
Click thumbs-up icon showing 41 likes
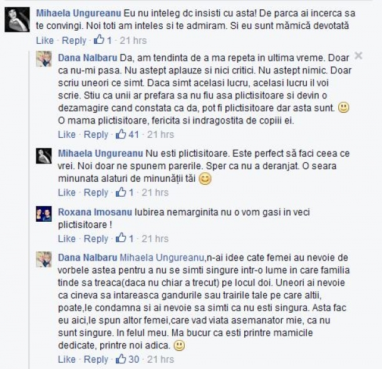[x=121, y=134]
